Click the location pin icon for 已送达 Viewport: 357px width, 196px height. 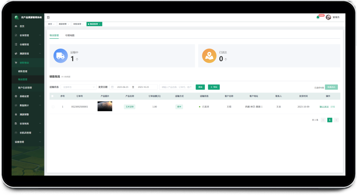tap(209, 56)
